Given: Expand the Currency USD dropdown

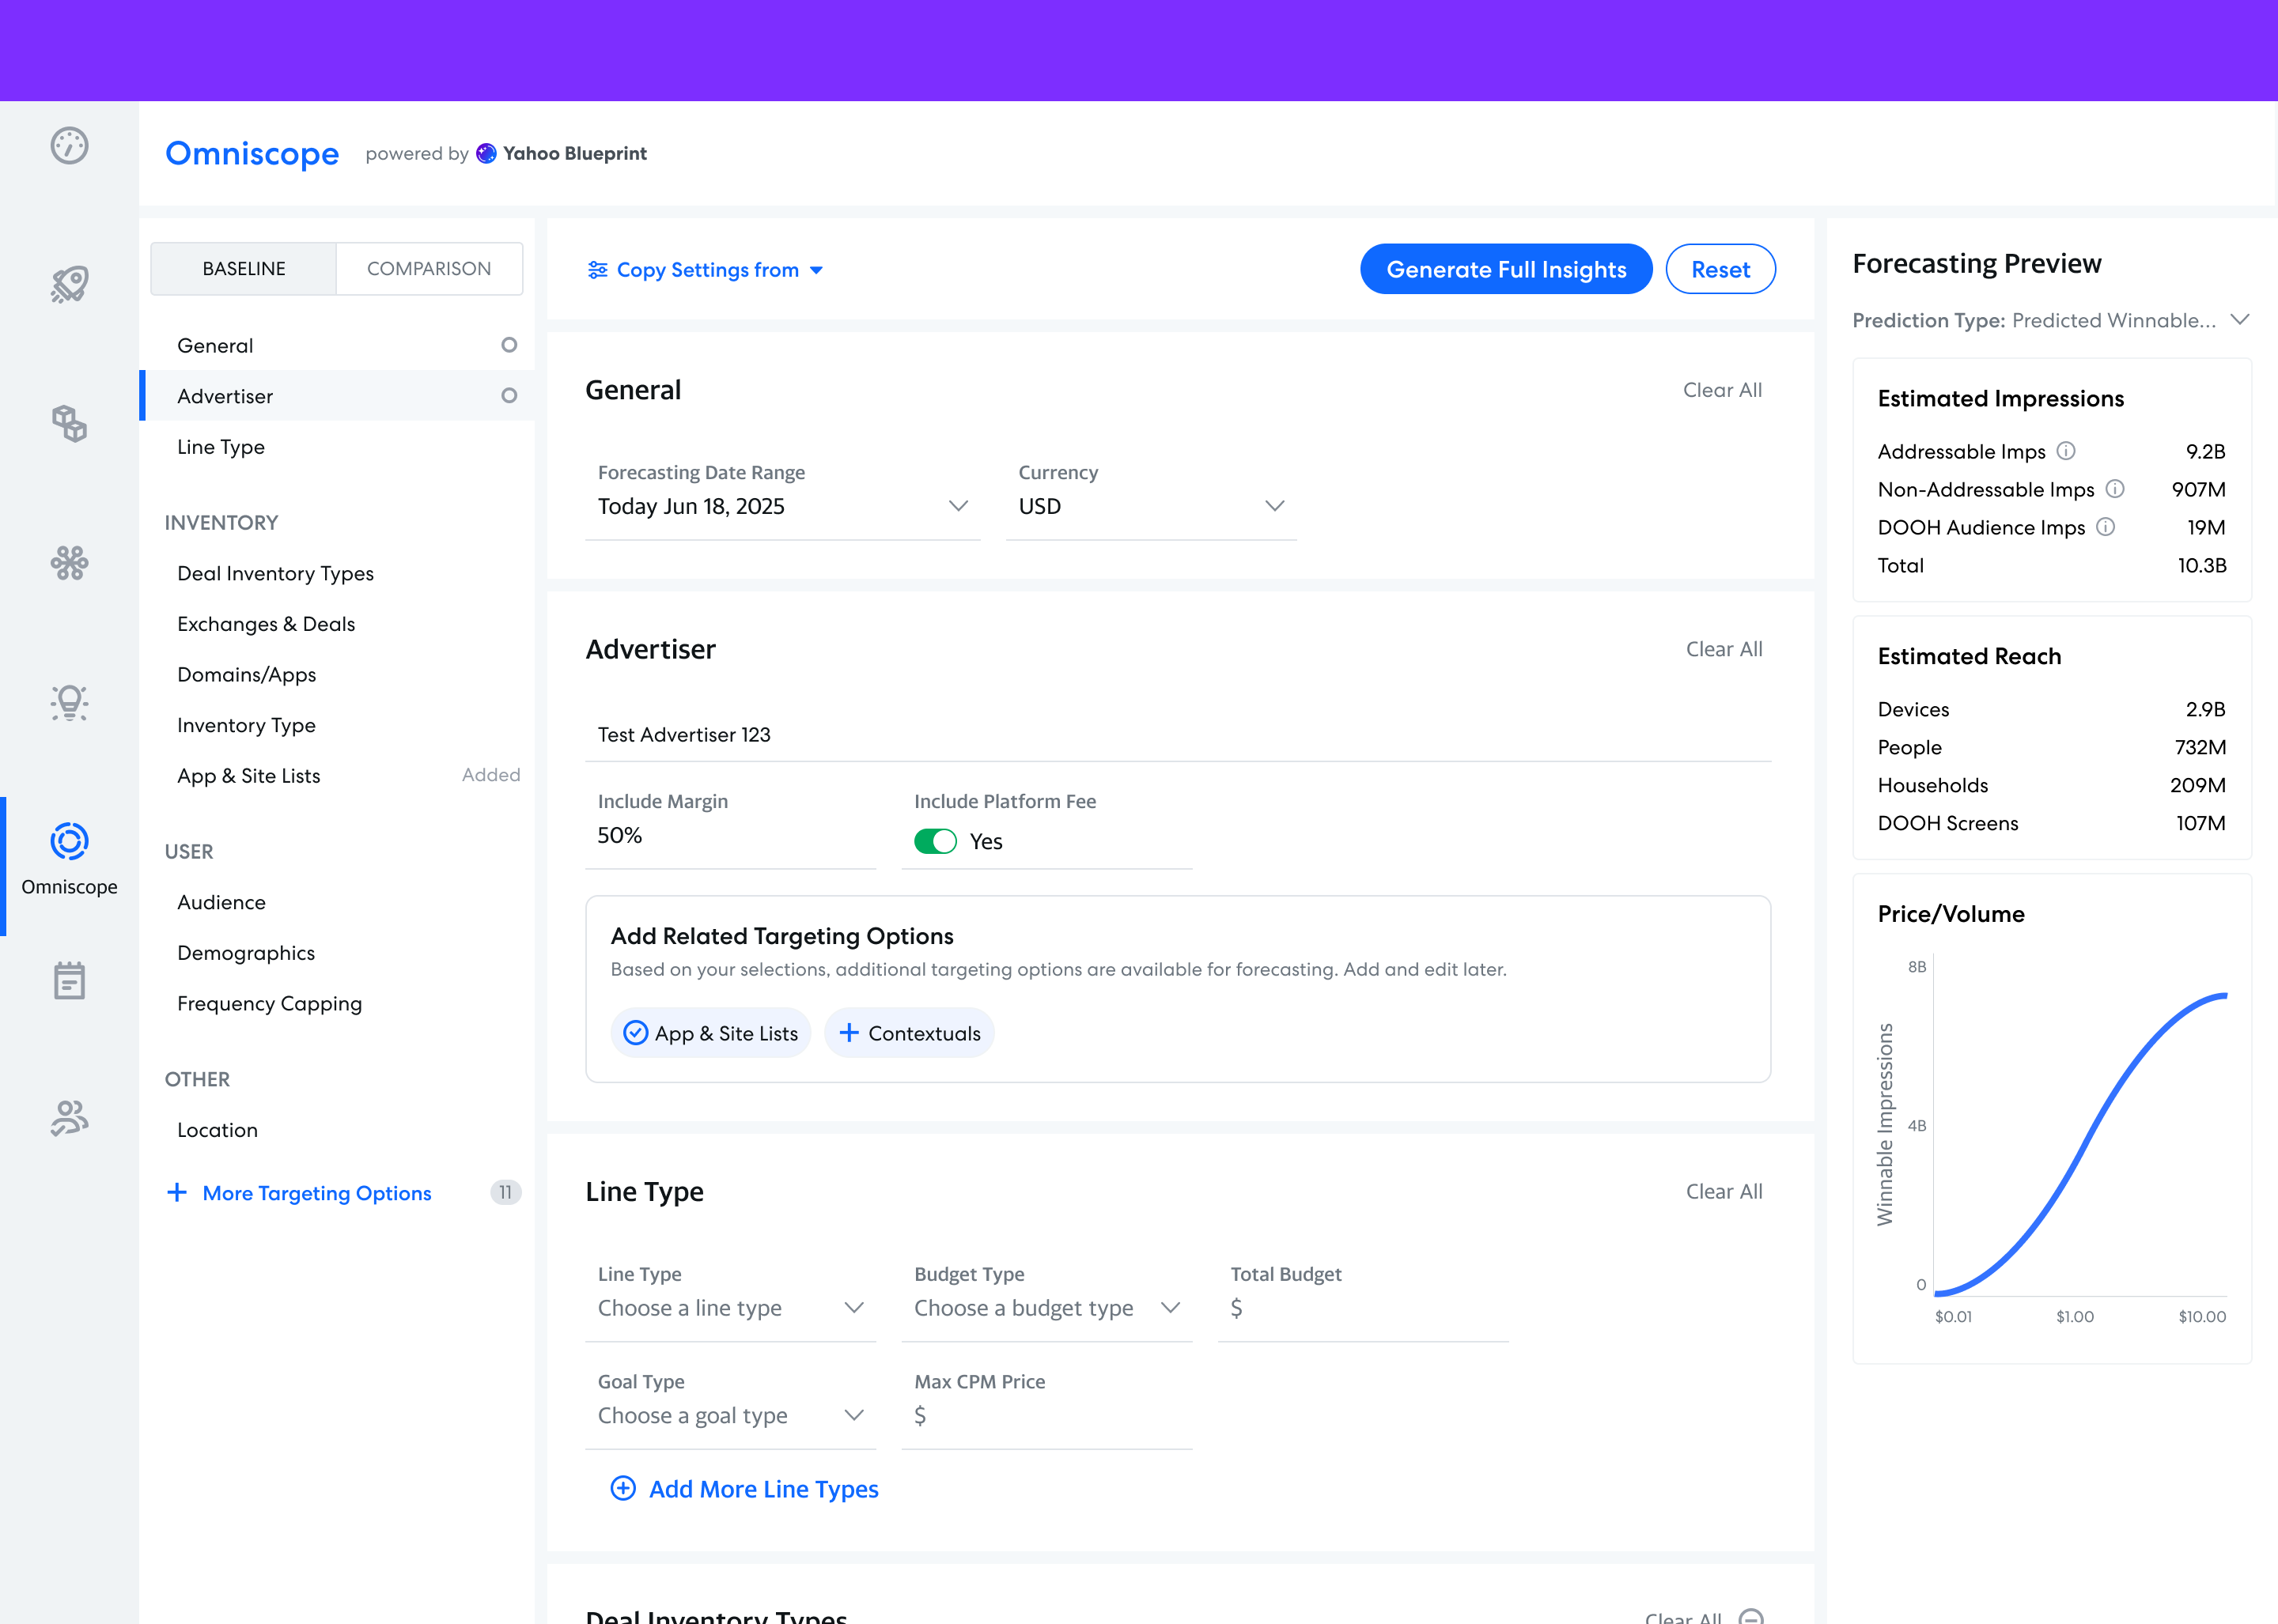Looking at the screenshot, I should click(1151, 506).
